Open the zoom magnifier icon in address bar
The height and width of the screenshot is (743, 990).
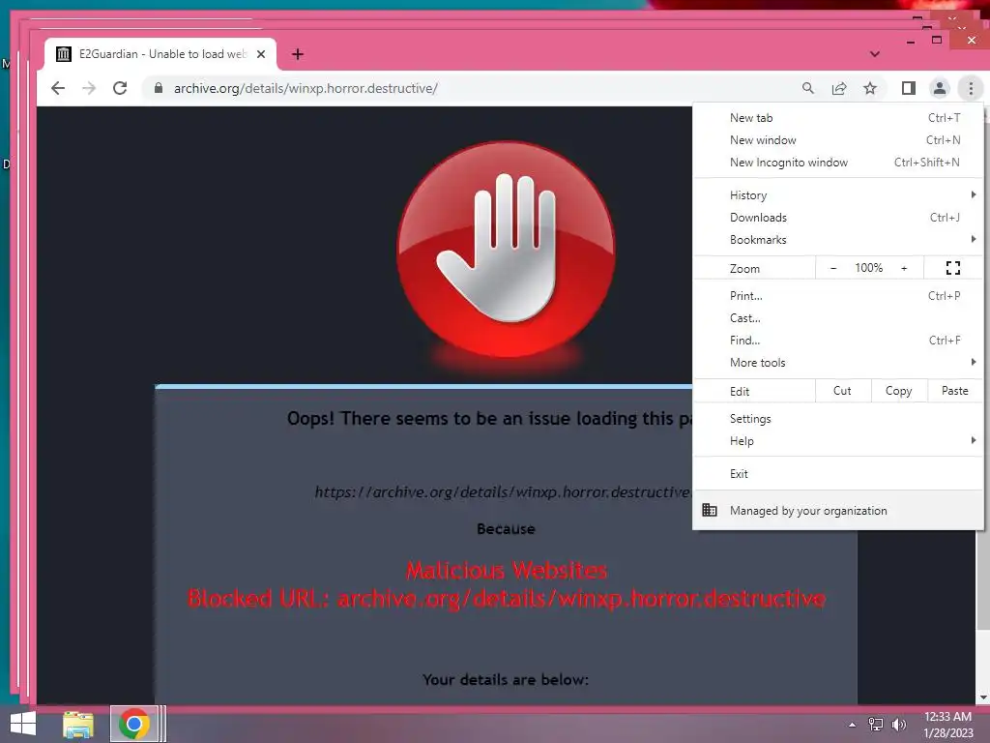(807, 88)
